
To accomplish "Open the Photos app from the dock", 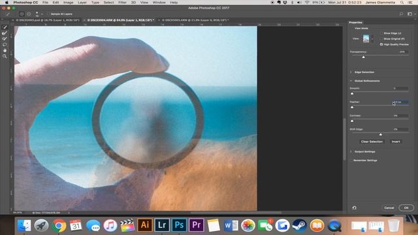I will [248, 226].
